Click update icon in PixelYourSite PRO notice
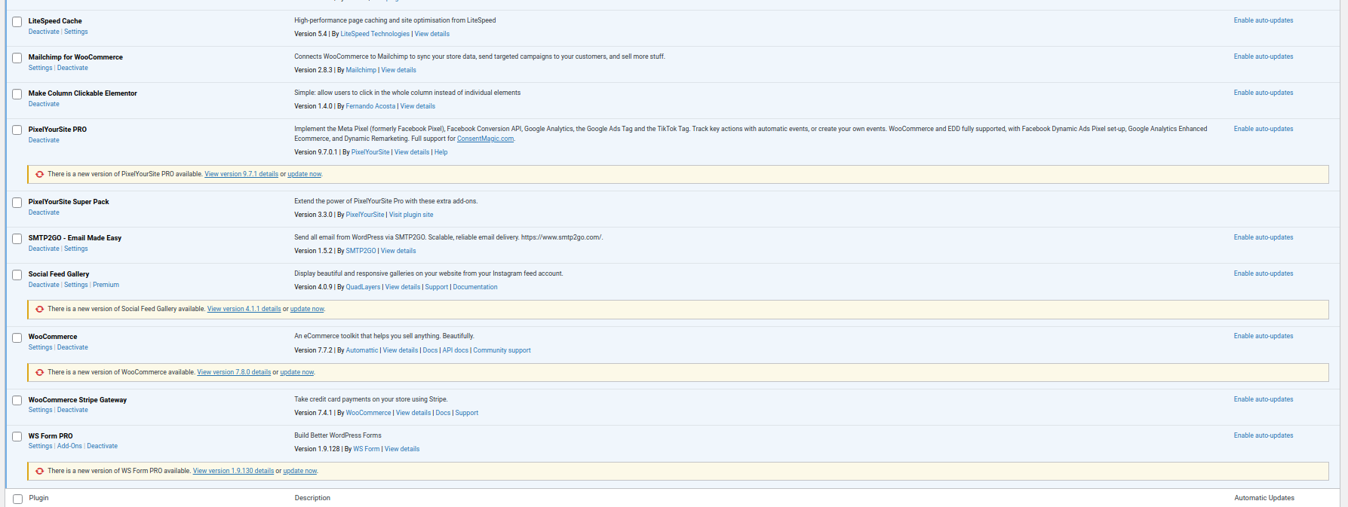Image resolution: width=1348 pixels, height=507 pixels. click(x=40, y=174)
